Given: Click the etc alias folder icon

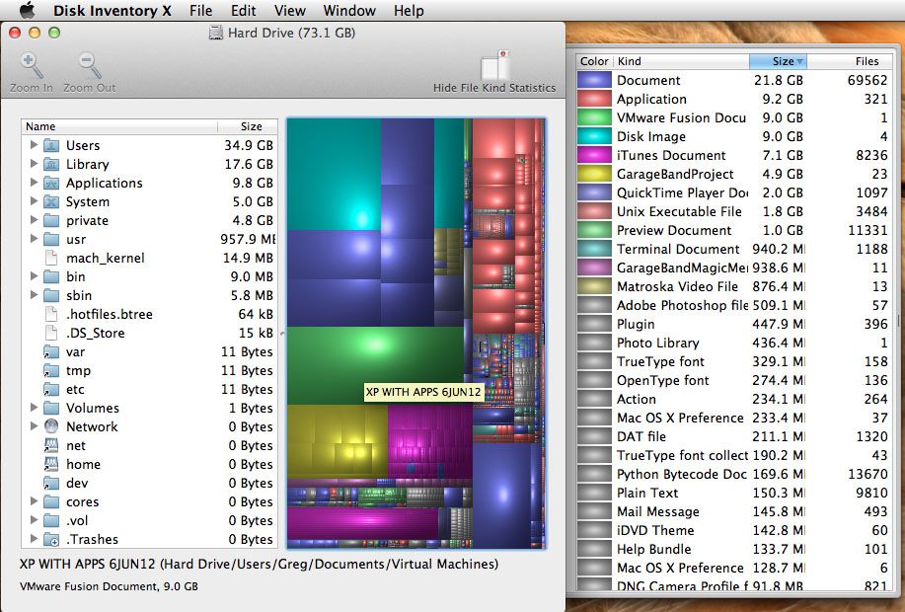Looking at the screenshot, I should tap(51, 390).
